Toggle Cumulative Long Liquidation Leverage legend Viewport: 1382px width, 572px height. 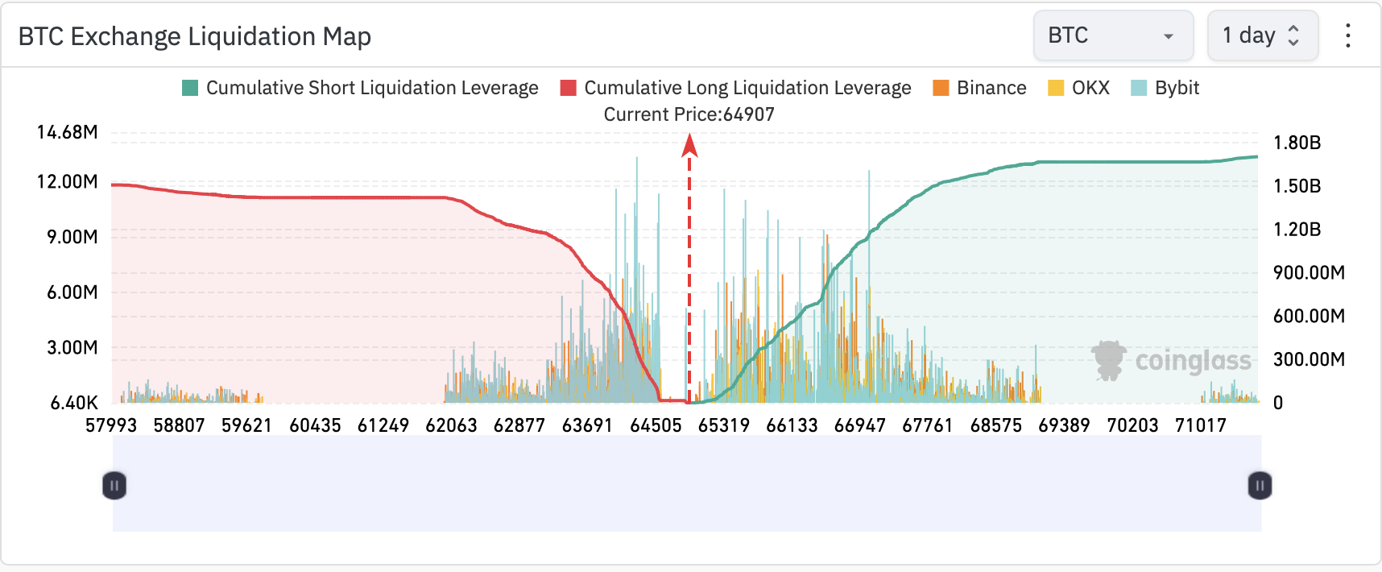[x=735, y=88]
